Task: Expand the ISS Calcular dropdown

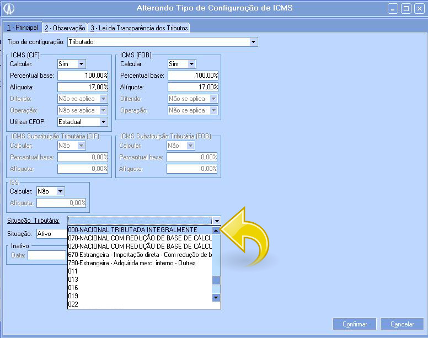Action: coord(60,191)
